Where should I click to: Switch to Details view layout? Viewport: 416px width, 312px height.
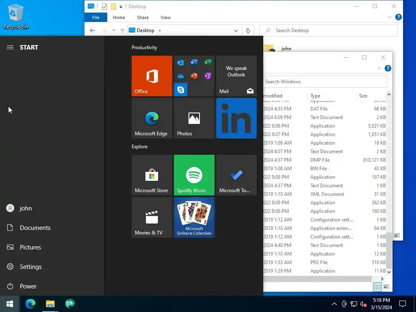[377, 287]
